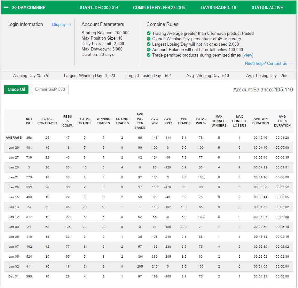
Task: Click the STATUS: ACTIVE header label
Action: (267, 8)
